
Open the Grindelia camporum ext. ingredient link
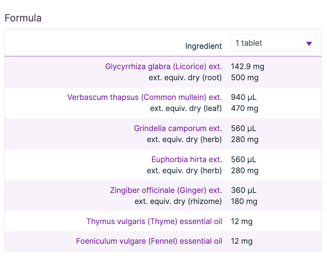coord(178,128)
